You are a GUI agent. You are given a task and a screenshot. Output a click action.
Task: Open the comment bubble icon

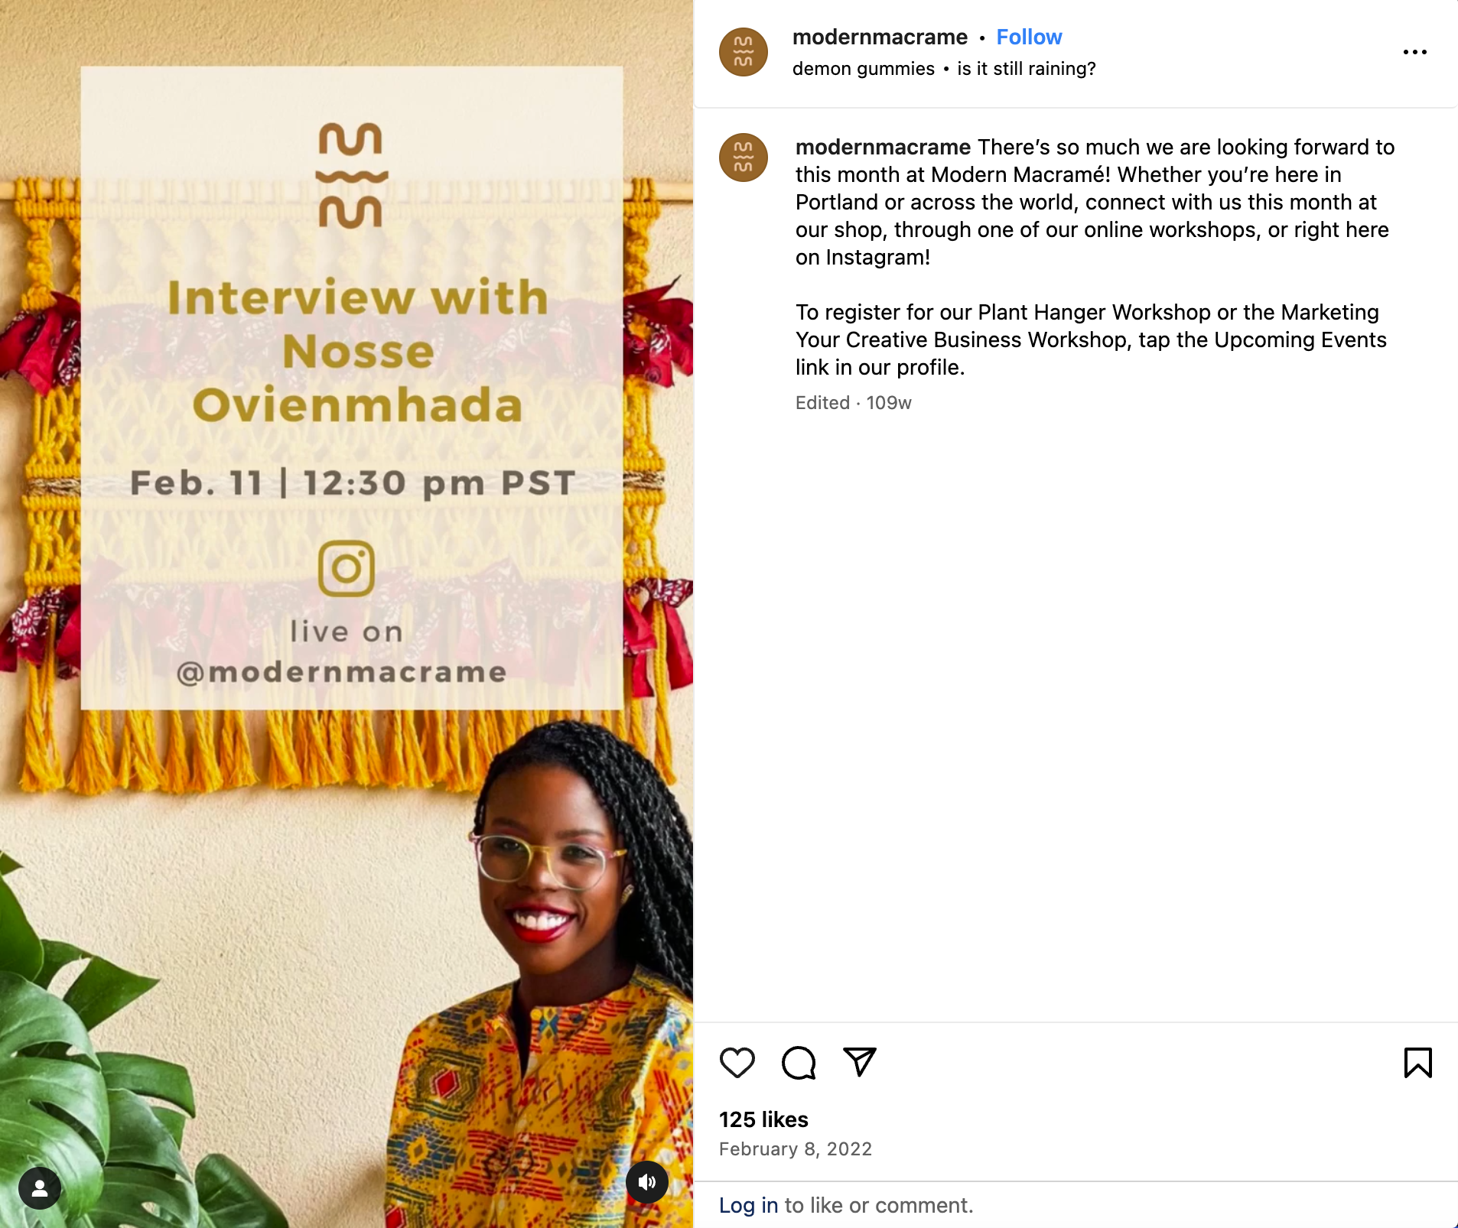(799, 1062)
